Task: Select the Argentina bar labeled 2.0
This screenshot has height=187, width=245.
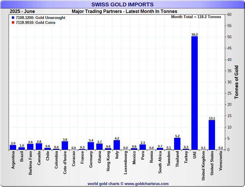Action: click(x=13, y=147)
